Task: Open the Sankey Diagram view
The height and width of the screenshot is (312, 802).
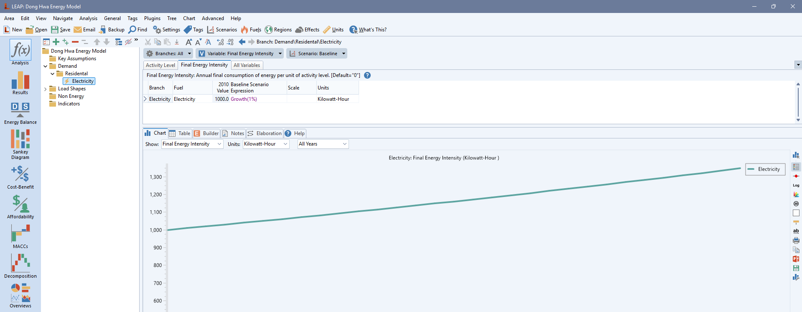Action: (x=20, y=144)
